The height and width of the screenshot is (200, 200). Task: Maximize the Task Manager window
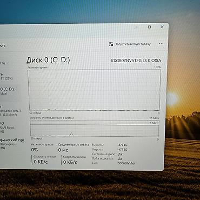149,27
